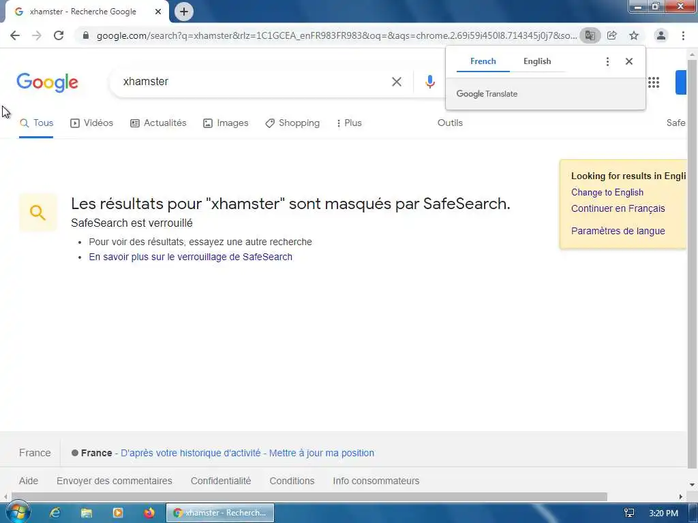Click D'après votre historique d'activité link
Image resolution: width=698 pixels, height=523 pixels.
[x=191, y=453]
